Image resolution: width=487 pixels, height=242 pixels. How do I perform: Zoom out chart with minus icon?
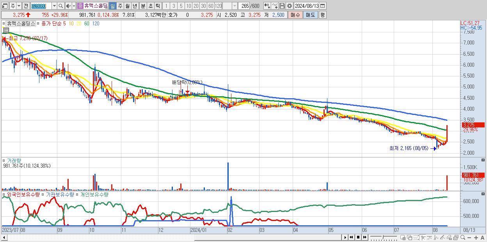coord(469,237)
